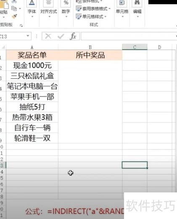Expand the Name Box dropdown arrow

point(28,36)
